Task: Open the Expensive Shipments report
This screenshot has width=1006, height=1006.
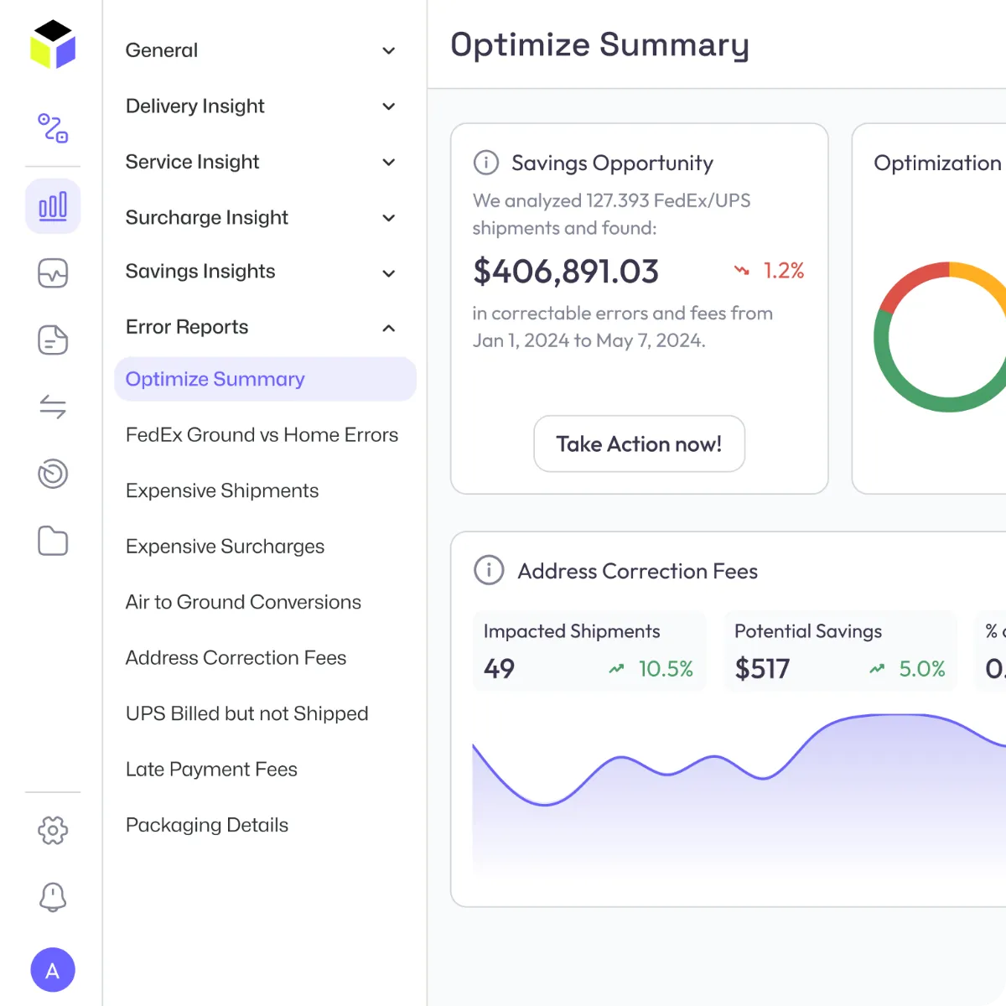Action: (x=222, y=490)
